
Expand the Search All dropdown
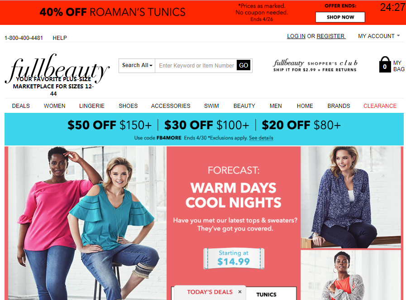point(137,65)
